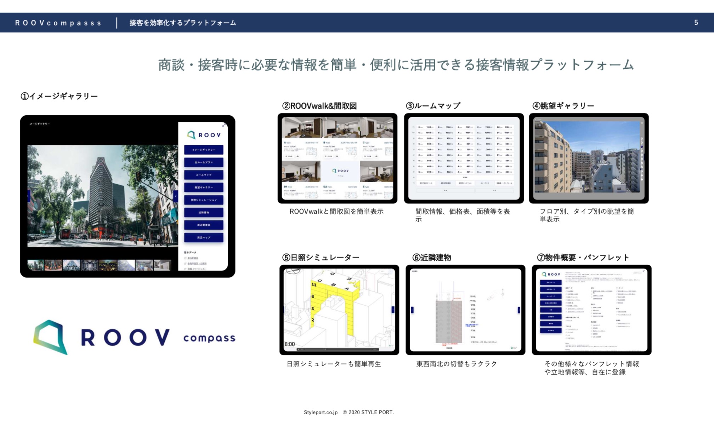Select the first thumbnail in the gallery strip

tap(36, 265)
